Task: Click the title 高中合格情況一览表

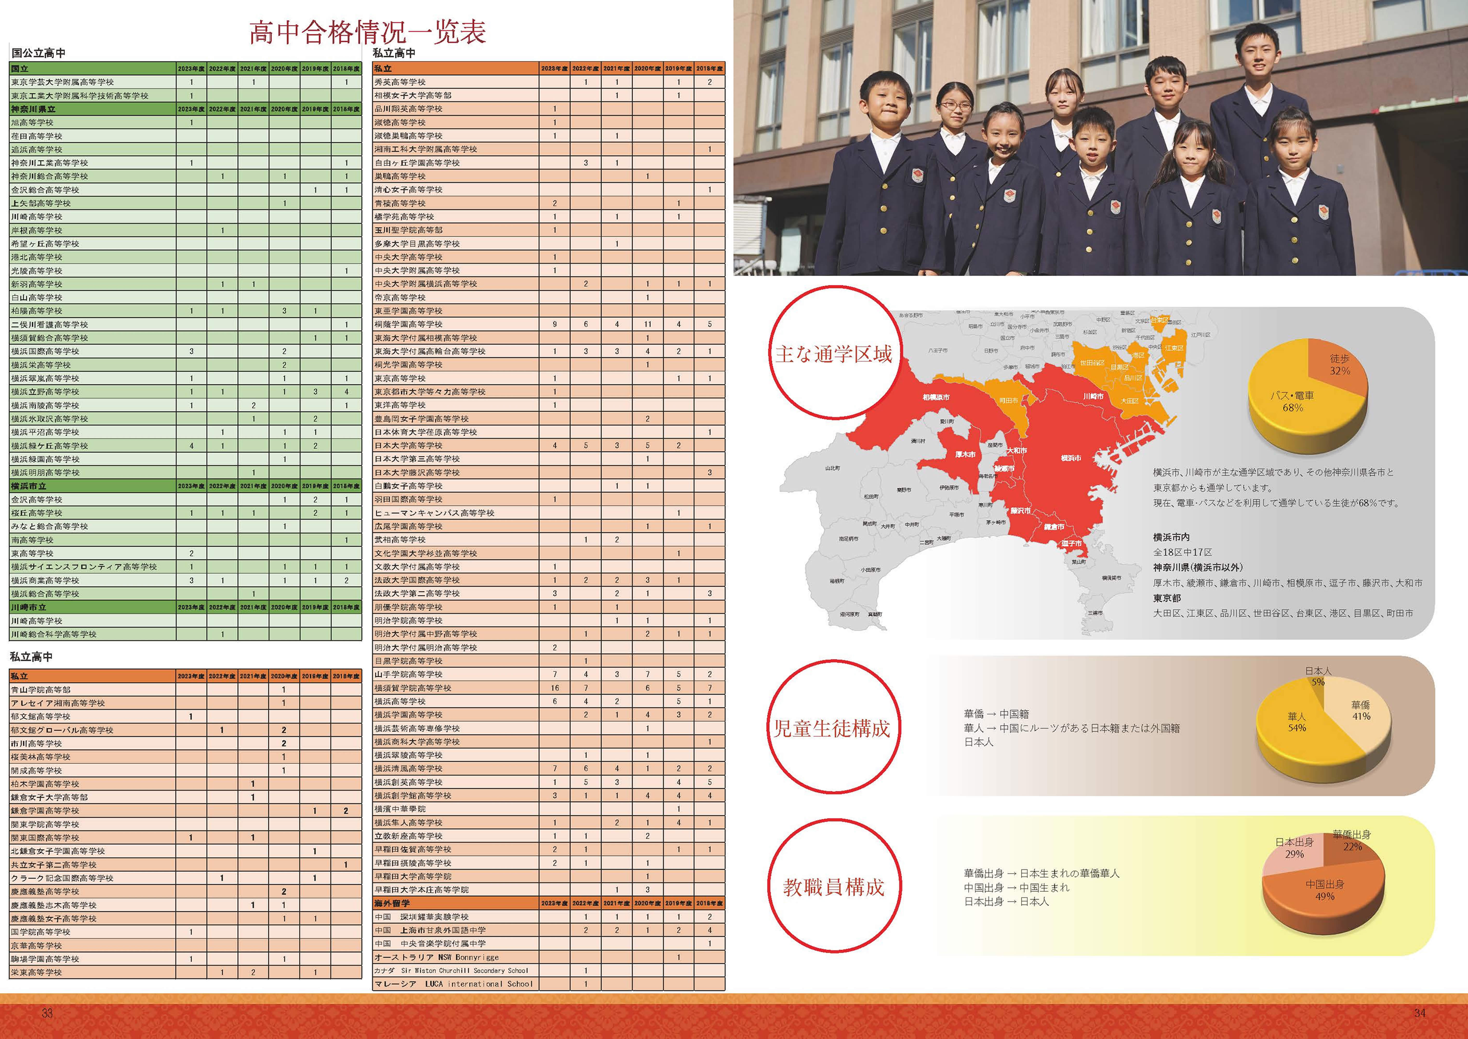Action: click(368, 32)
